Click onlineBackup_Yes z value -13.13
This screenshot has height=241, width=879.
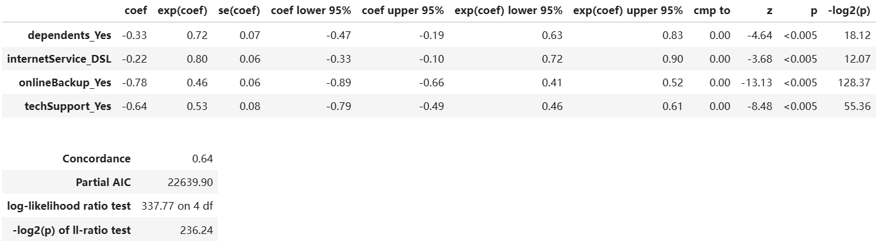[x=757, y=82]
